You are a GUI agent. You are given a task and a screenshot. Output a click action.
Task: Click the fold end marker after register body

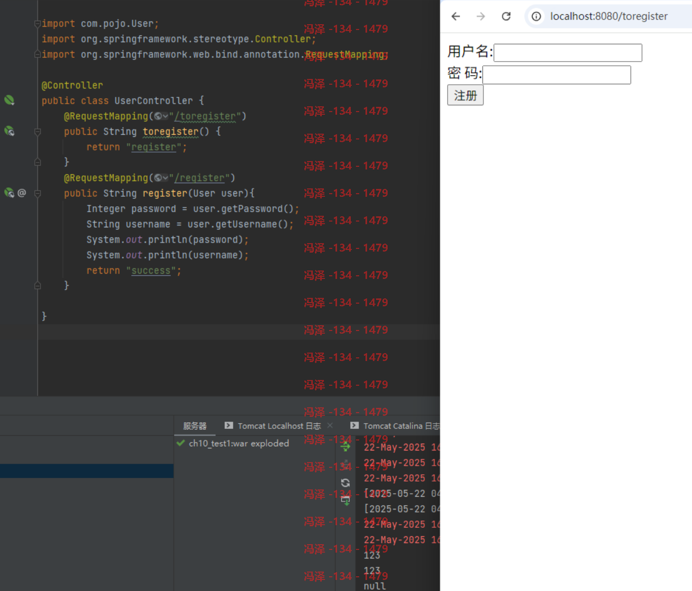pyautogui.click(x=37, y=286)
